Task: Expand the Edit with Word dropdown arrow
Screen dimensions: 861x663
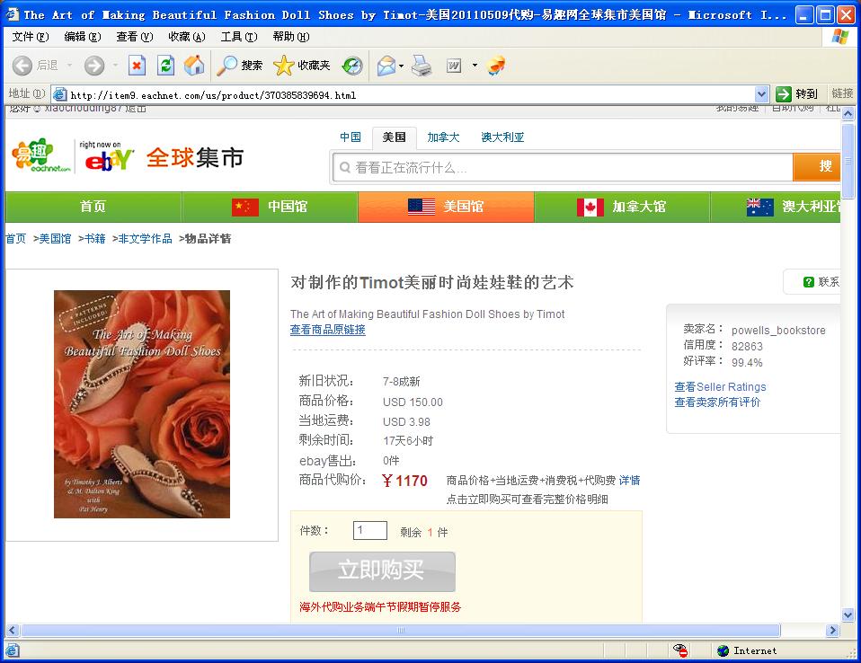Action: coord(475,66)
